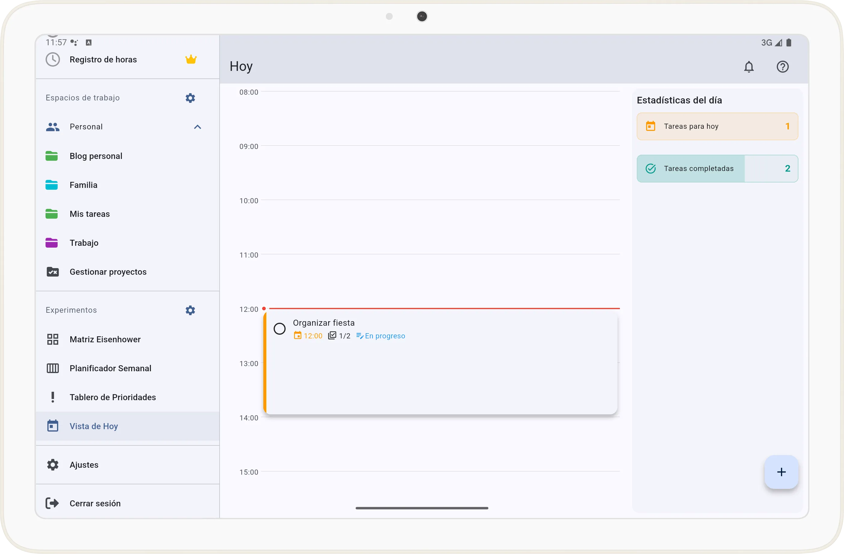Viewport: 844px width, 554px height.
Task: Open Experimentos settings gear icon
Action: 190,310
